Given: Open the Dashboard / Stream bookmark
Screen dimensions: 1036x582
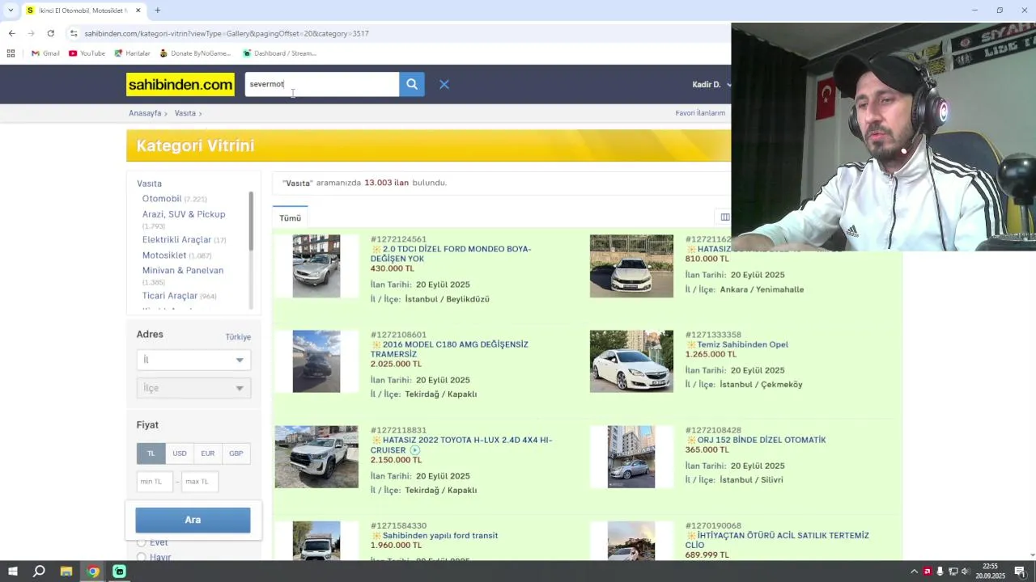Looking at the screenshot, I should [279, 53].
